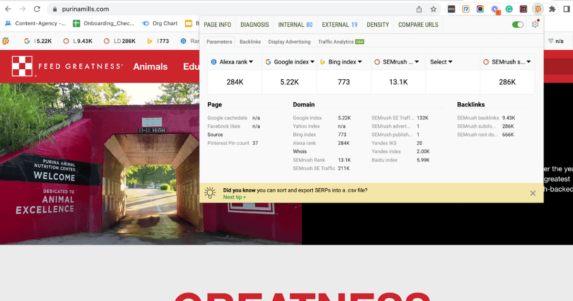Open the Extensions puzzle piece menu

click(552, 9)
